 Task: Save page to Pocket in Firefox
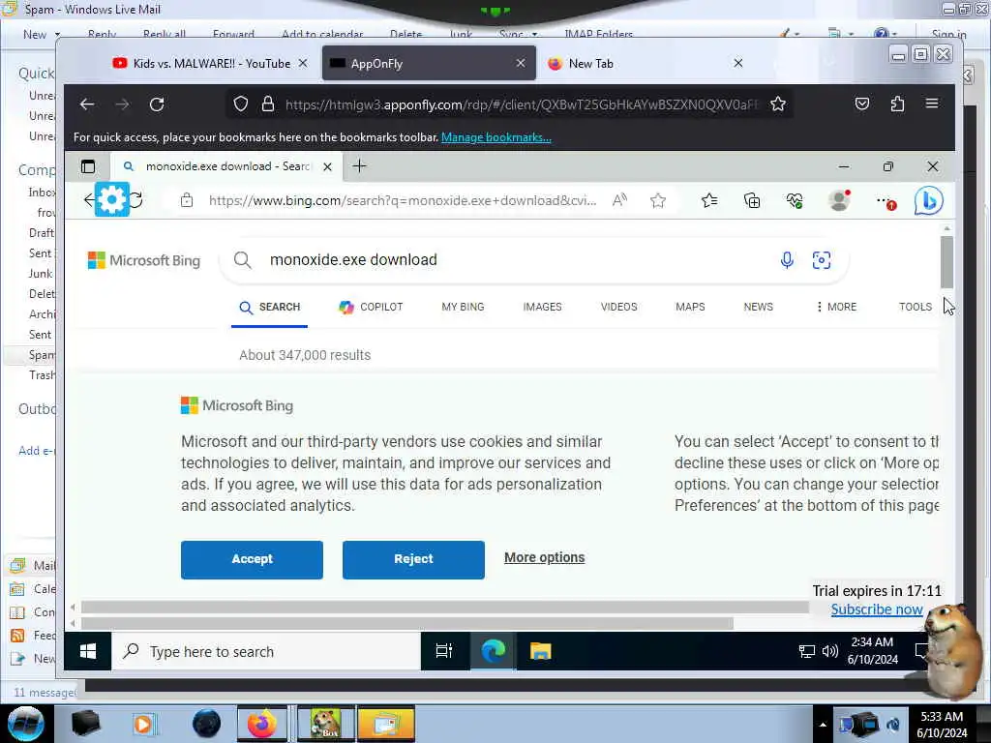point(862,104)
